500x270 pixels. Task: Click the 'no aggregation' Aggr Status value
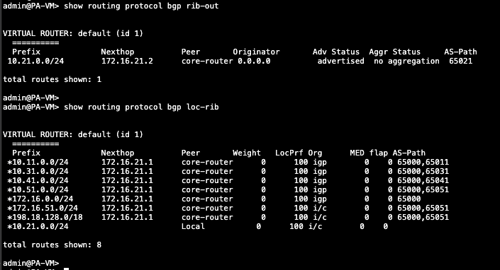tap(406, 61)
